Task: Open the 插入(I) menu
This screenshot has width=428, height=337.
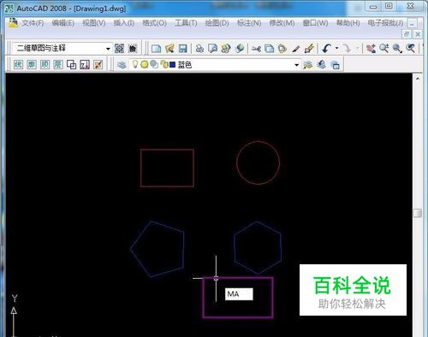Action: tap(124, 23)
